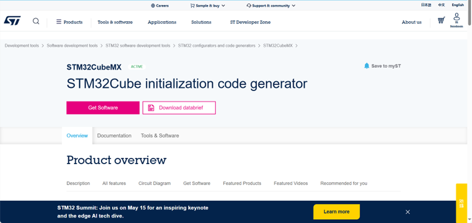Click the Get Software button

(103, 108)
